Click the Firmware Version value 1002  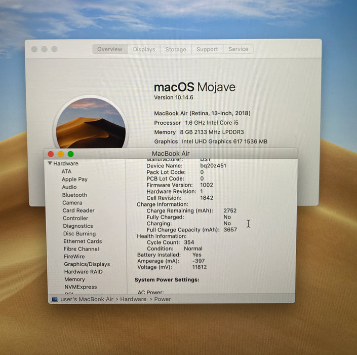pyautogui.click(x=207, y=185)
